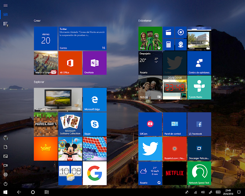Open Cortana circle on taskbar
The image size is (245, 196).
[x=33, y=192]
